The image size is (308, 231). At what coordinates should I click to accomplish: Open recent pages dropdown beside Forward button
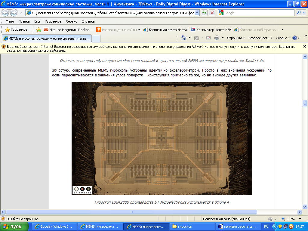(20, 13)
